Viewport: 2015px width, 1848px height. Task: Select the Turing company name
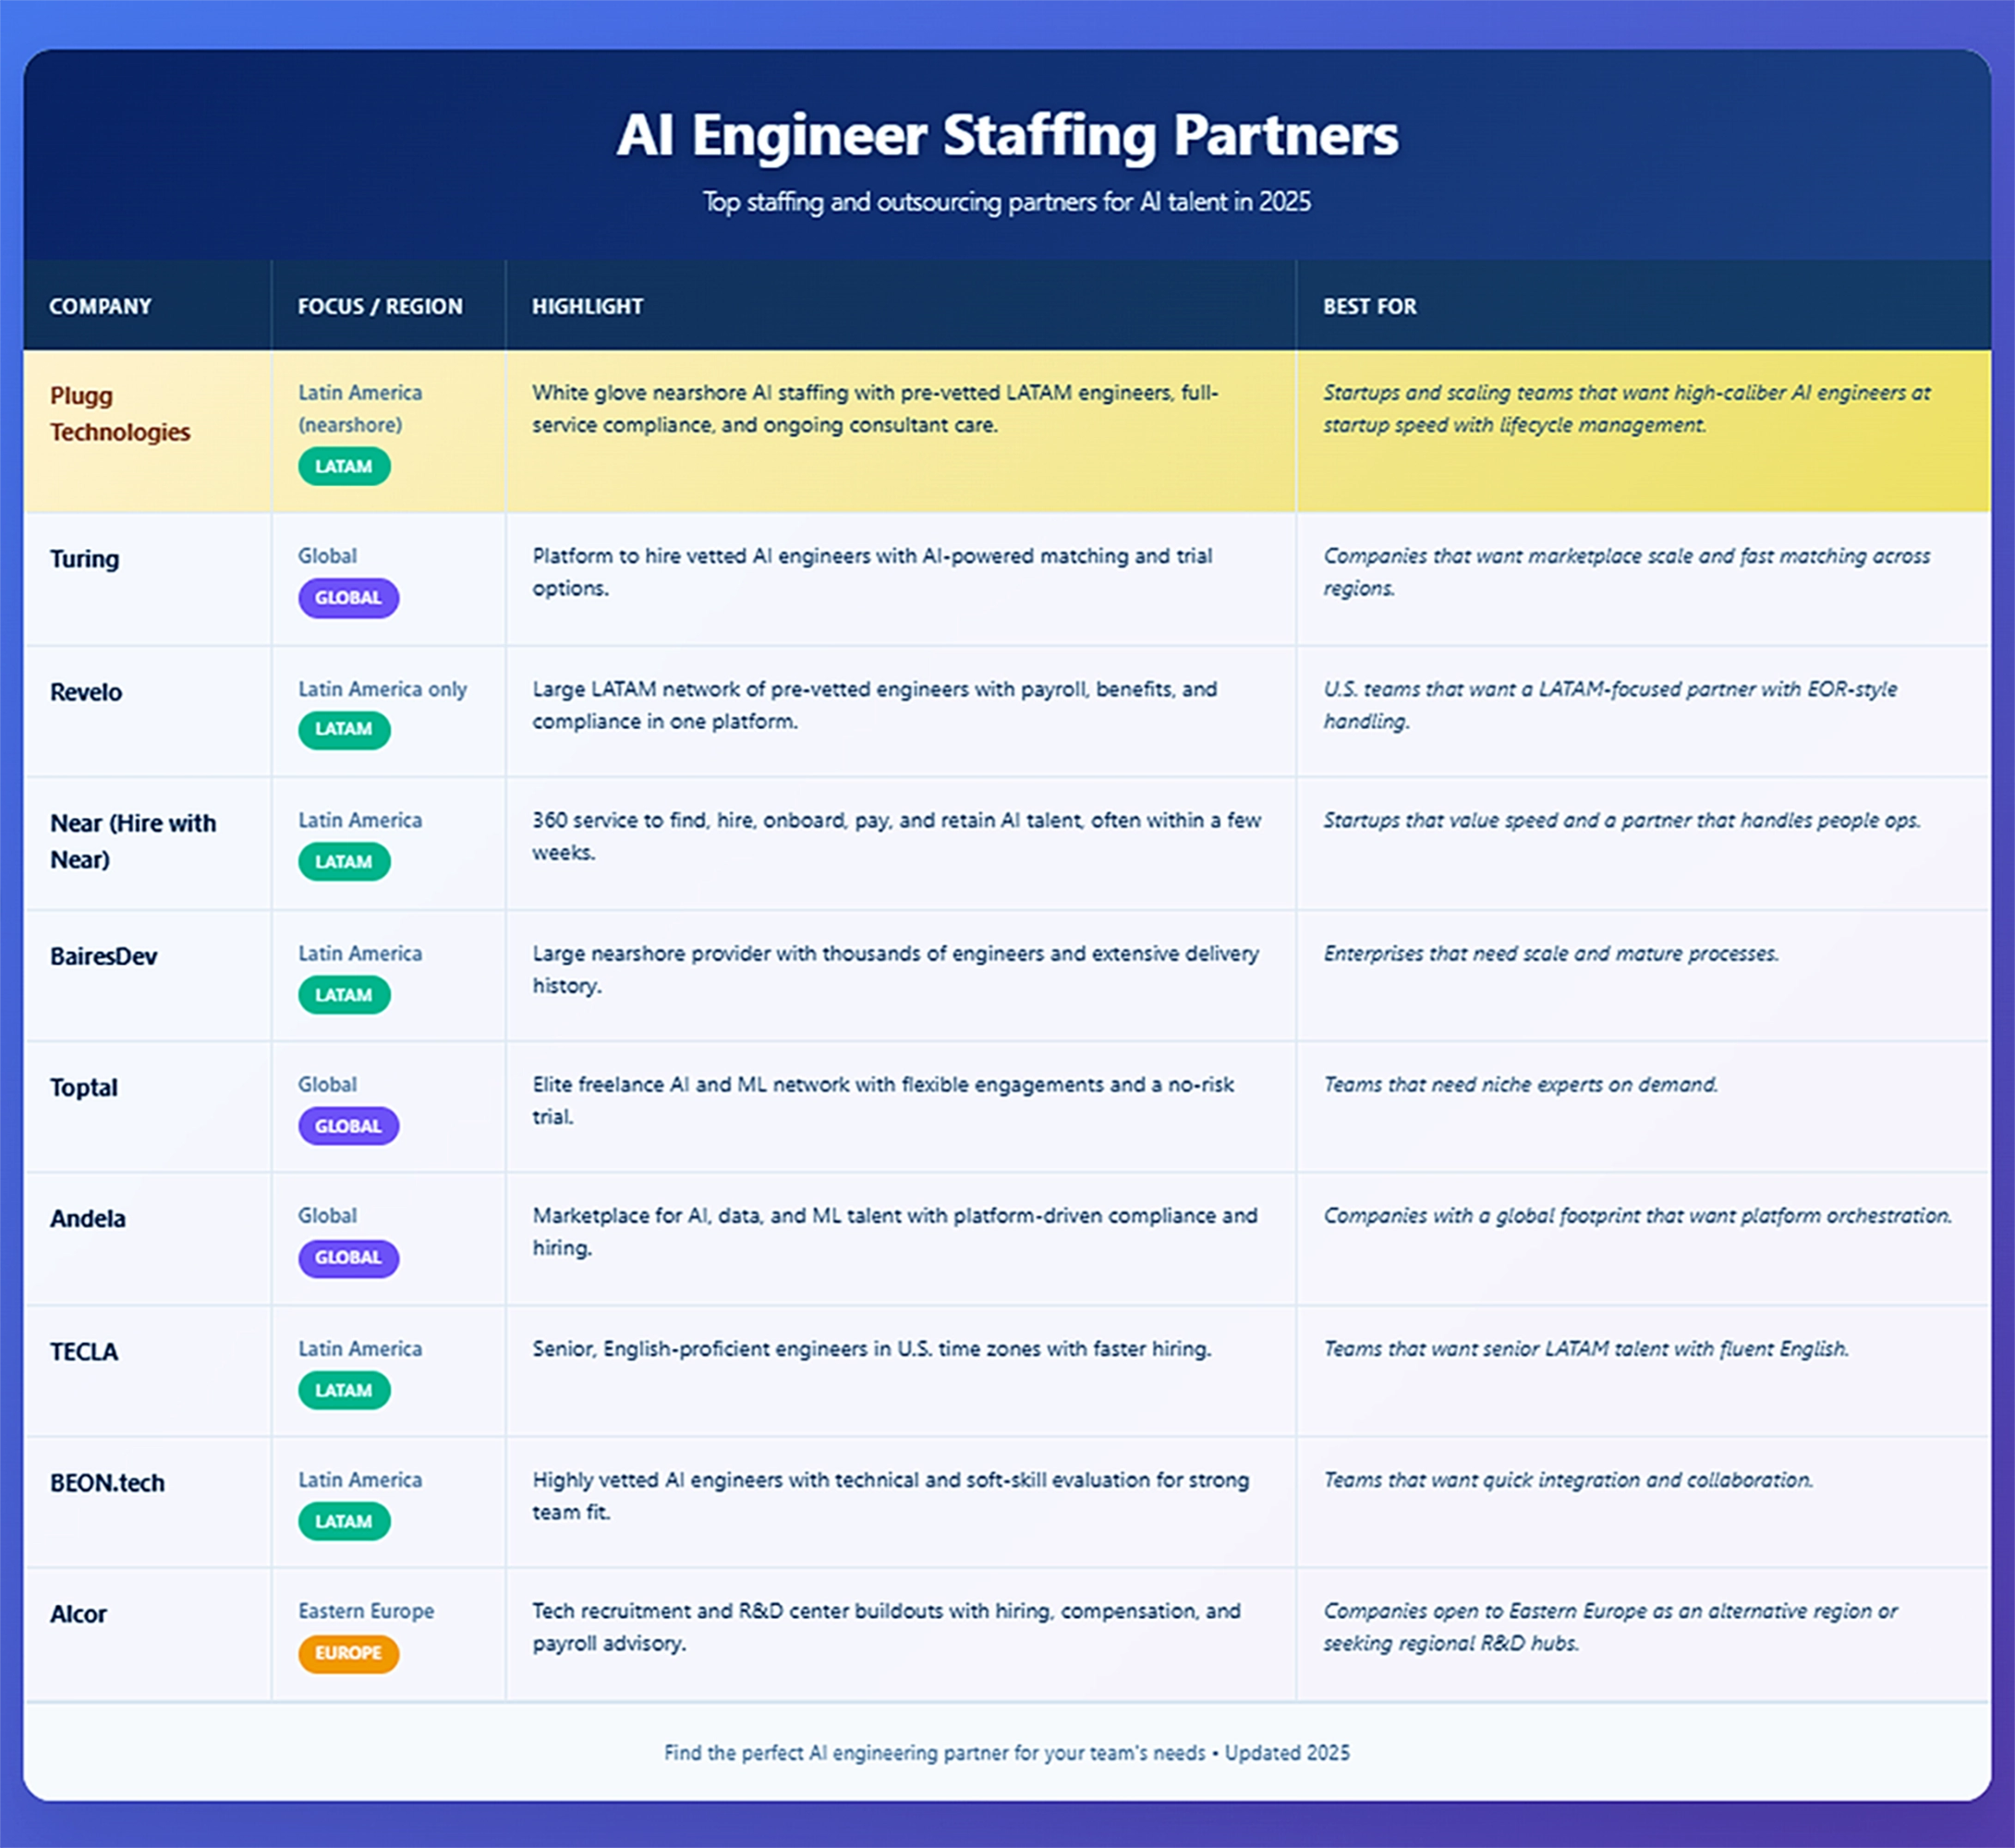84,558
